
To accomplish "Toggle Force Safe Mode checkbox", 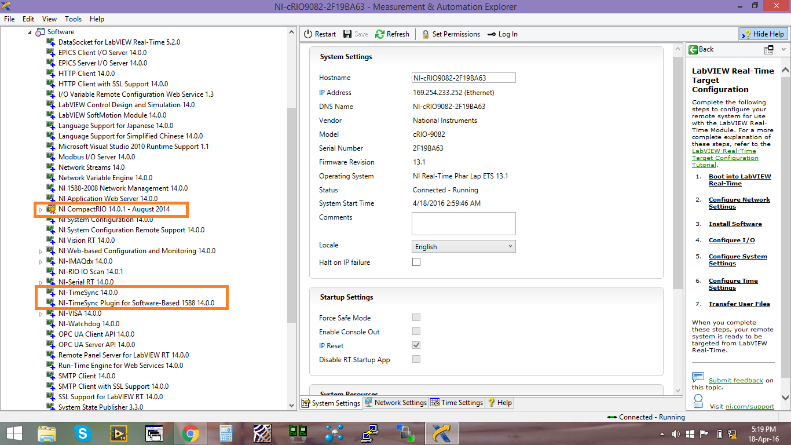I will (416, 318).
